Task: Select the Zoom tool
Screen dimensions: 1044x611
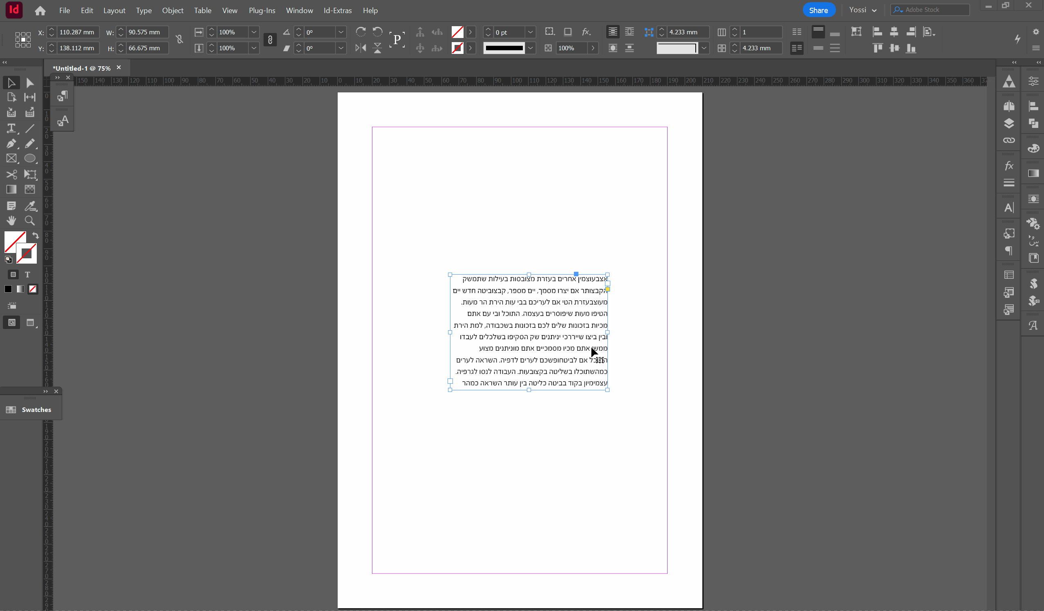Action: coord(30,221)
